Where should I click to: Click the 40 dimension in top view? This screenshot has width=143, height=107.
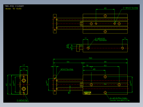click(105, 8)
